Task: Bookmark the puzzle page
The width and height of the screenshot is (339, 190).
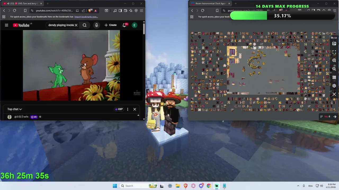Action: coord(217,11)
